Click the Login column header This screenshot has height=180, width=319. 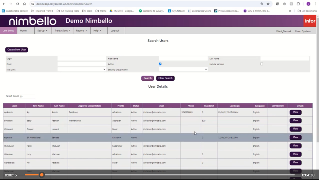(14, 106)
